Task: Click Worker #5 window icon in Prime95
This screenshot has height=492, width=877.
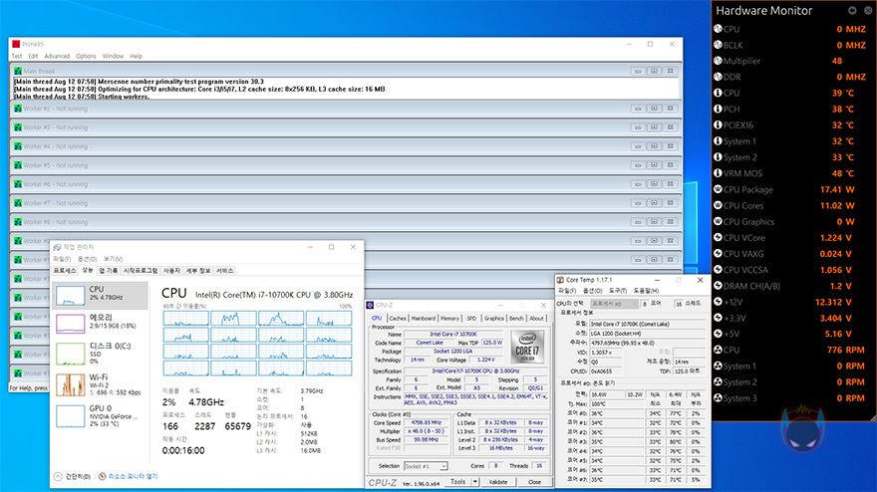Action: (x=18, y=165)
